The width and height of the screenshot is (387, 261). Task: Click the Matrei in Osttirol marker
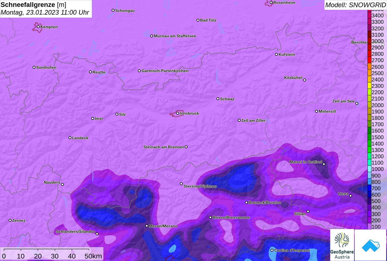(x=324, y=164)
